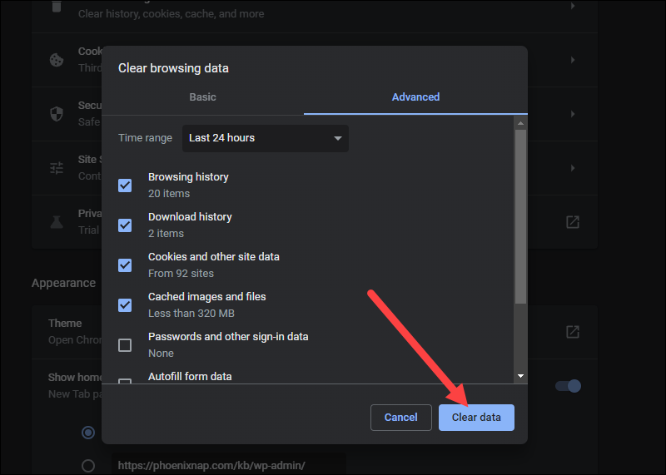
Task: Click the Security shield icon
Action: pyautogui.click(x=57, y=114)
